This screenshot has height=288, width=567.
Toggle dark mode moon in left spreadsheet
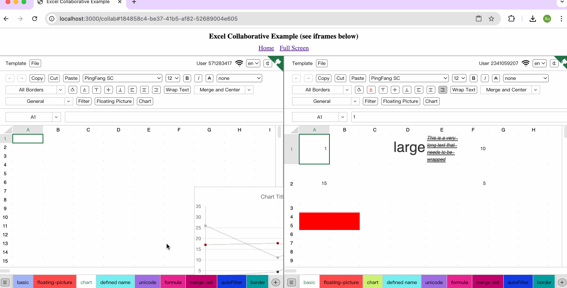tap(268, 63)
